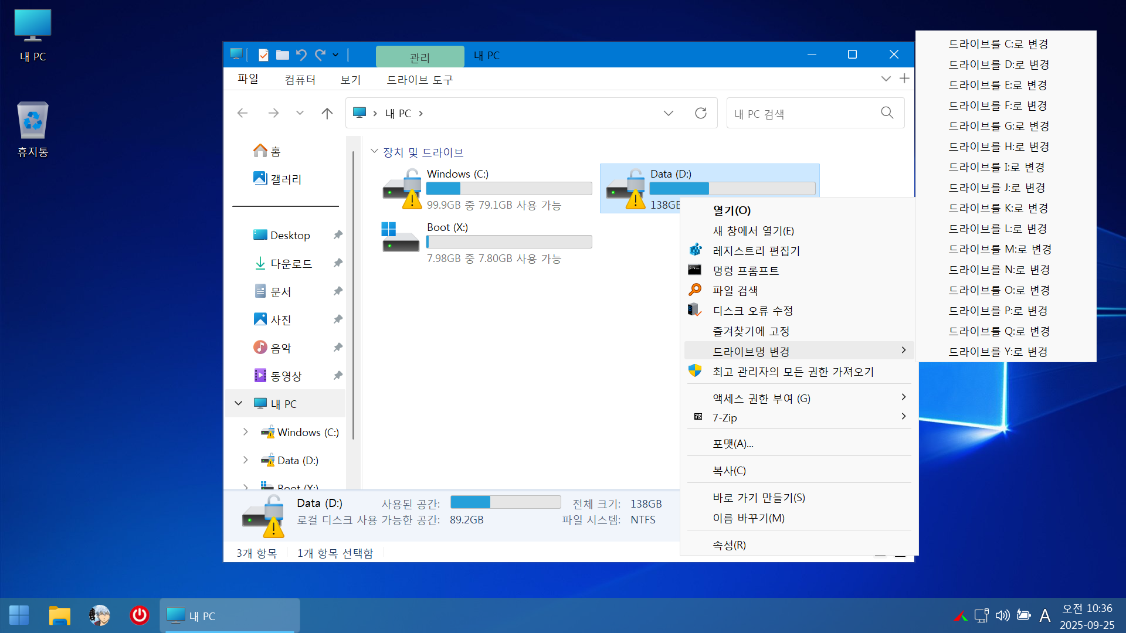The width and height of the screenshot is (1126, 633).
Task: Choose 드라이브를 E:로 변경 option
Action: tap(998, 85)
